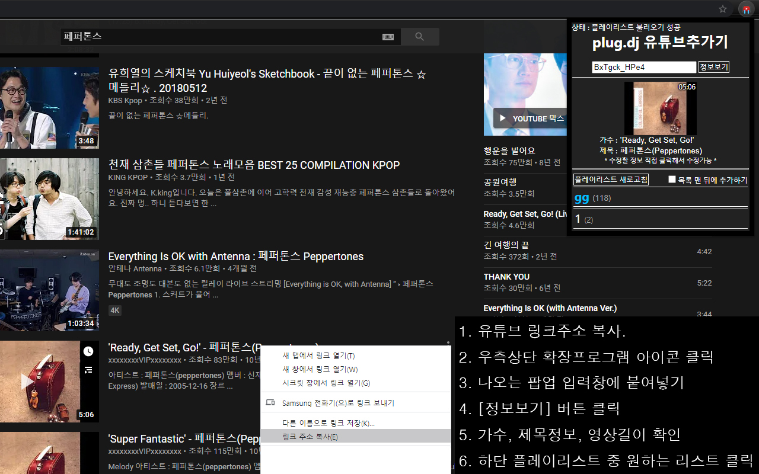Select 새 탭에서 링크 열기 menu item
Viewport: 759px width, 474px height.
click(356, 355)
